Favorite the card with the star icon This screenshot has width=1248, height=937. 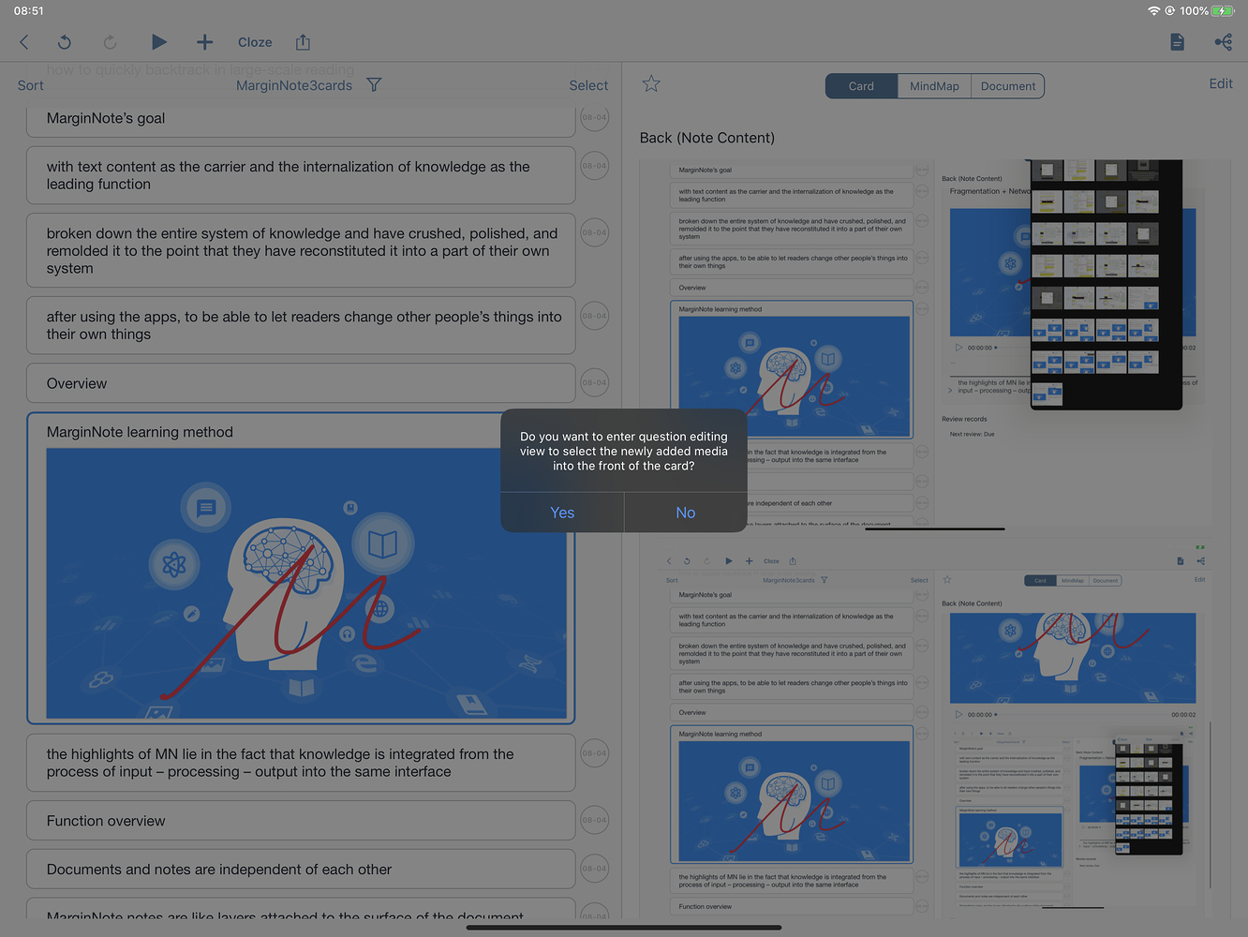coord(651,84)
